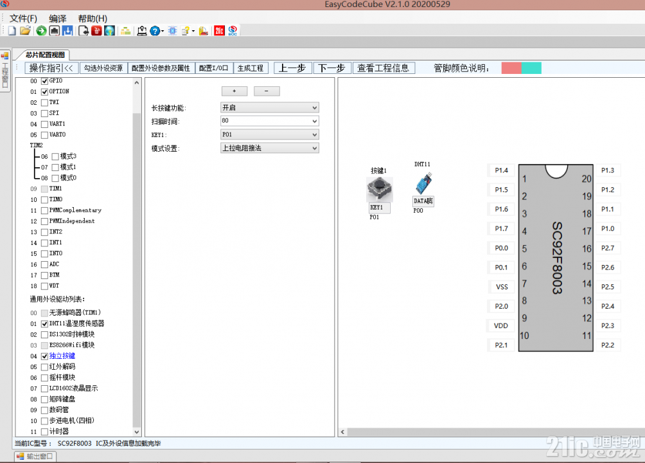Screen dimensions: 645x463
Task: Click the push button component image
Action: click(x=380, y=189)
